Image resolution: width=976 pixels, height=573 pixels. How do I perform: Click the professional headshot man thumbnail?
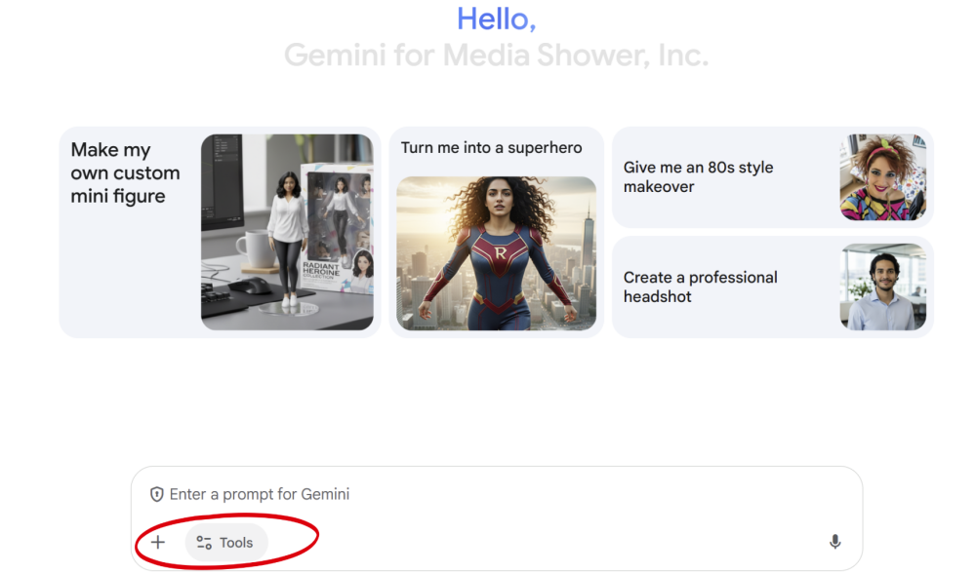coord(882,287)
